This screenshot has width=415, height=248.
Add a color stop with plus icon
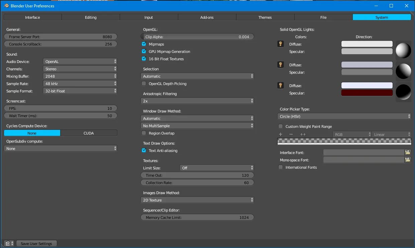click(281, 134)
